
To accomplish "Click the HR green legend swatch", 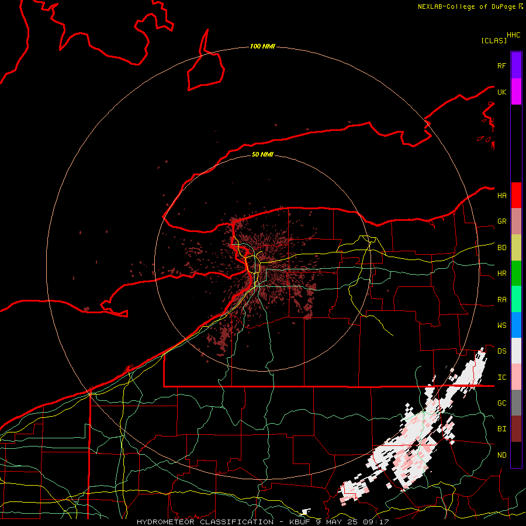I will [516, 274].
